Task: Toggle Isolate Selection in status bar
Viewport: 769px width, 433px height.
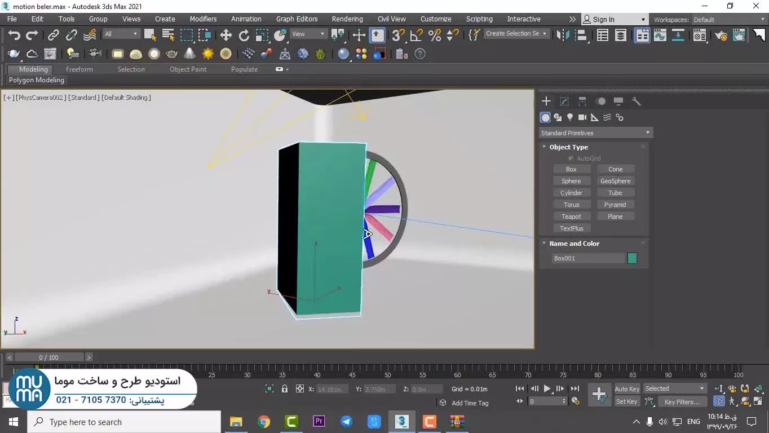Action: (269, 388)
